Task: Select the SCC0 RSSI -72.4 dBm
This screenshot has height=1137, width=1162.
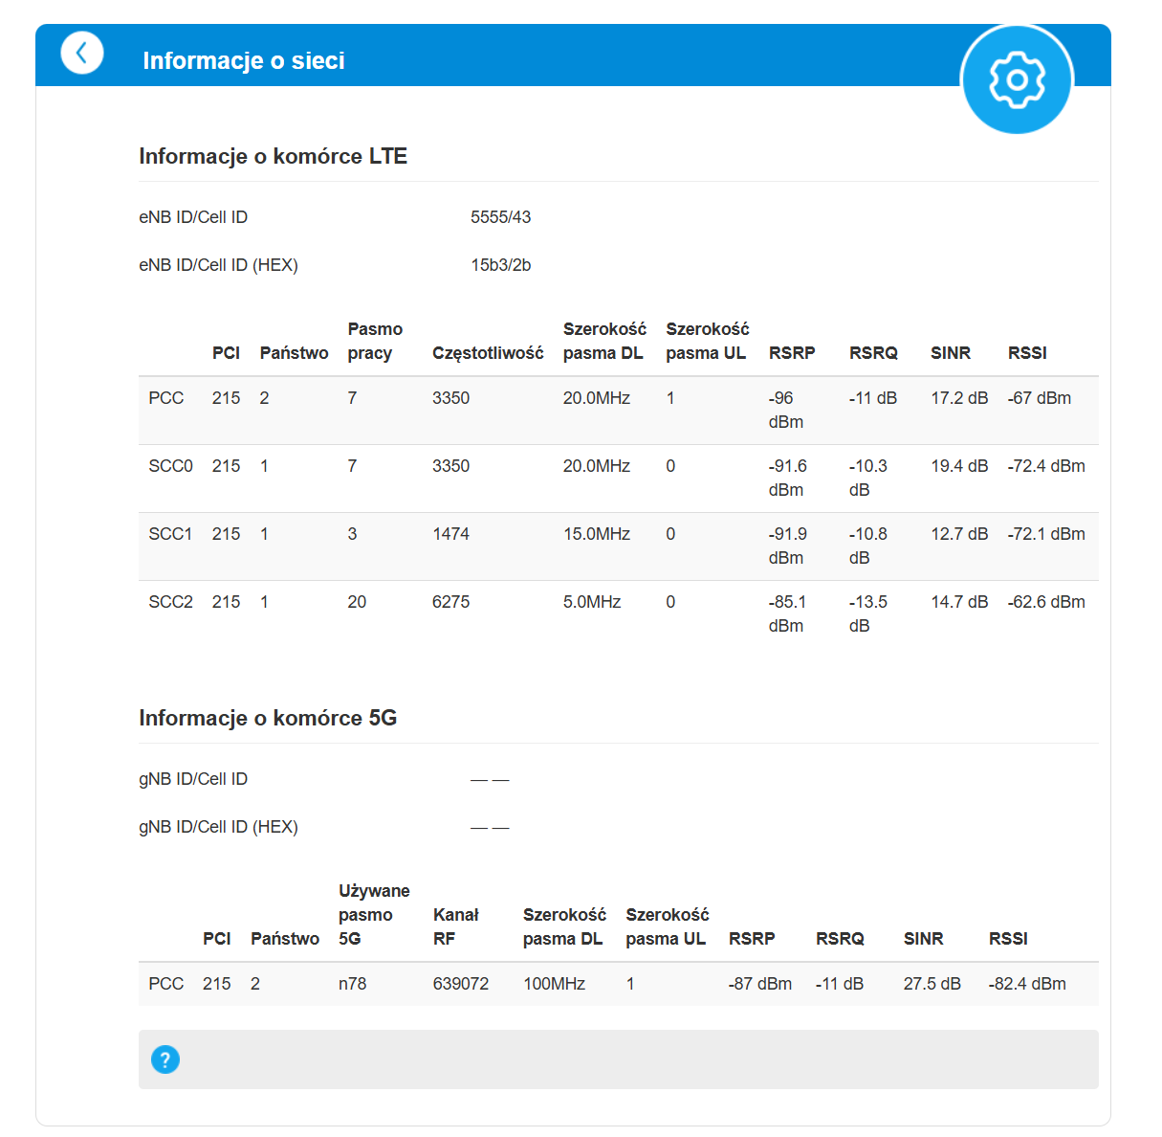Action: (1046, 466)
